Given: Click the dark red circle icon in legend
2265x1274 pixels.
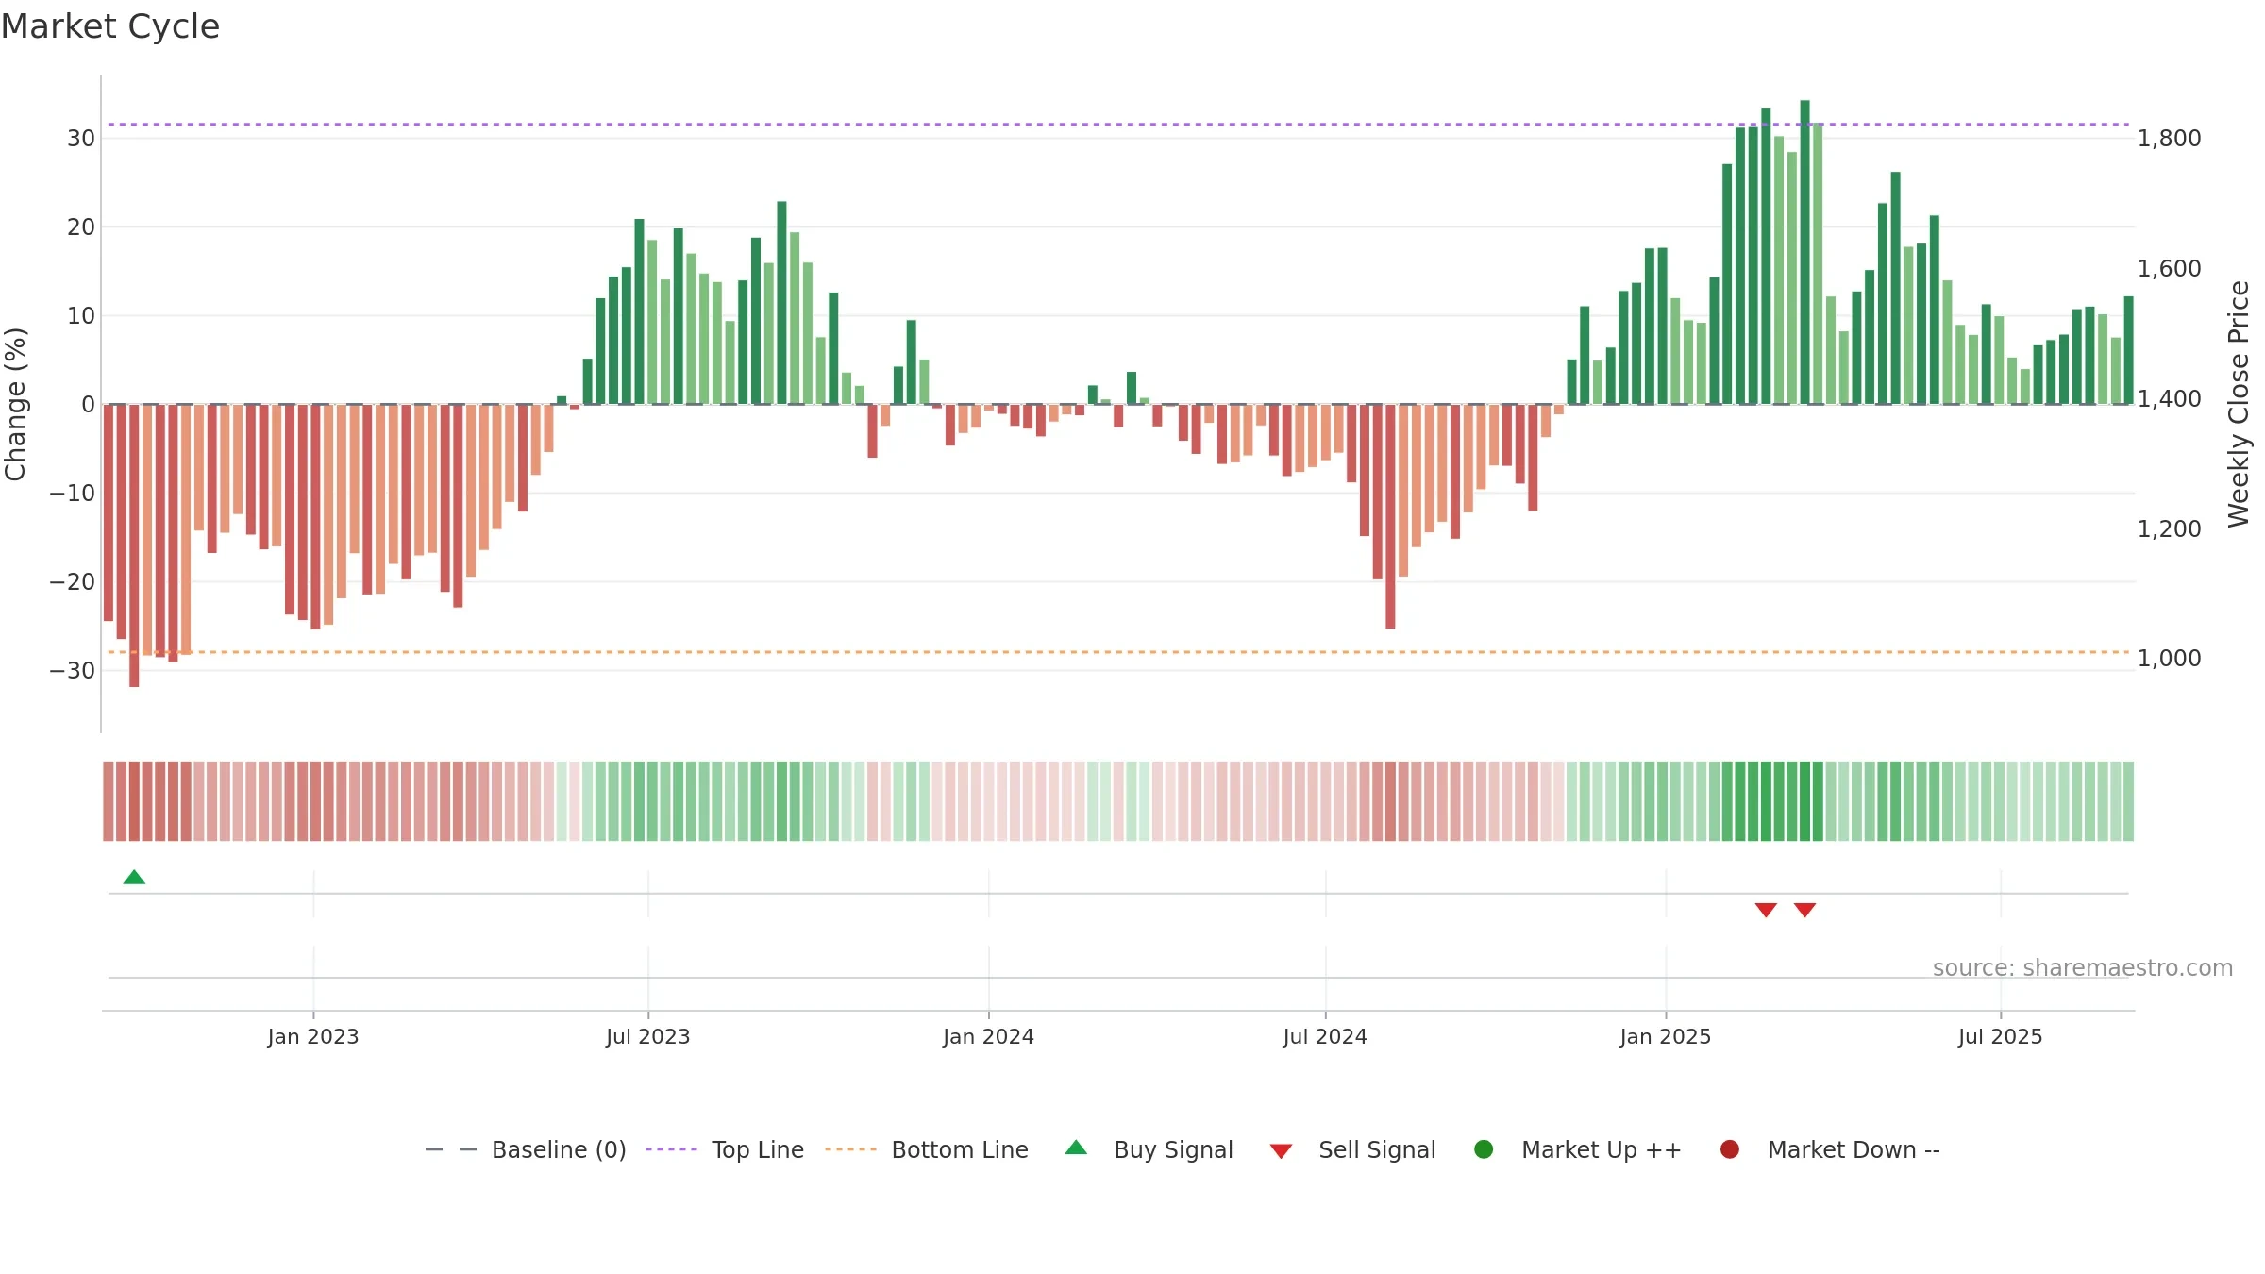Looking at the screenshot, I should tap(1730, 1149).
